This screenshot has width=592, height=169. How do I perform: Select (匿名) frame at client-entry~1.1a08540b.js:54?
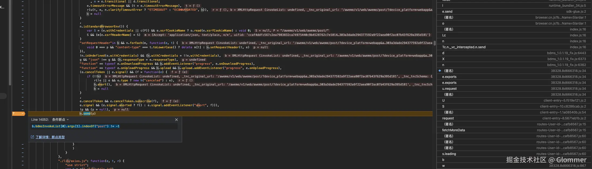[514, 112]
